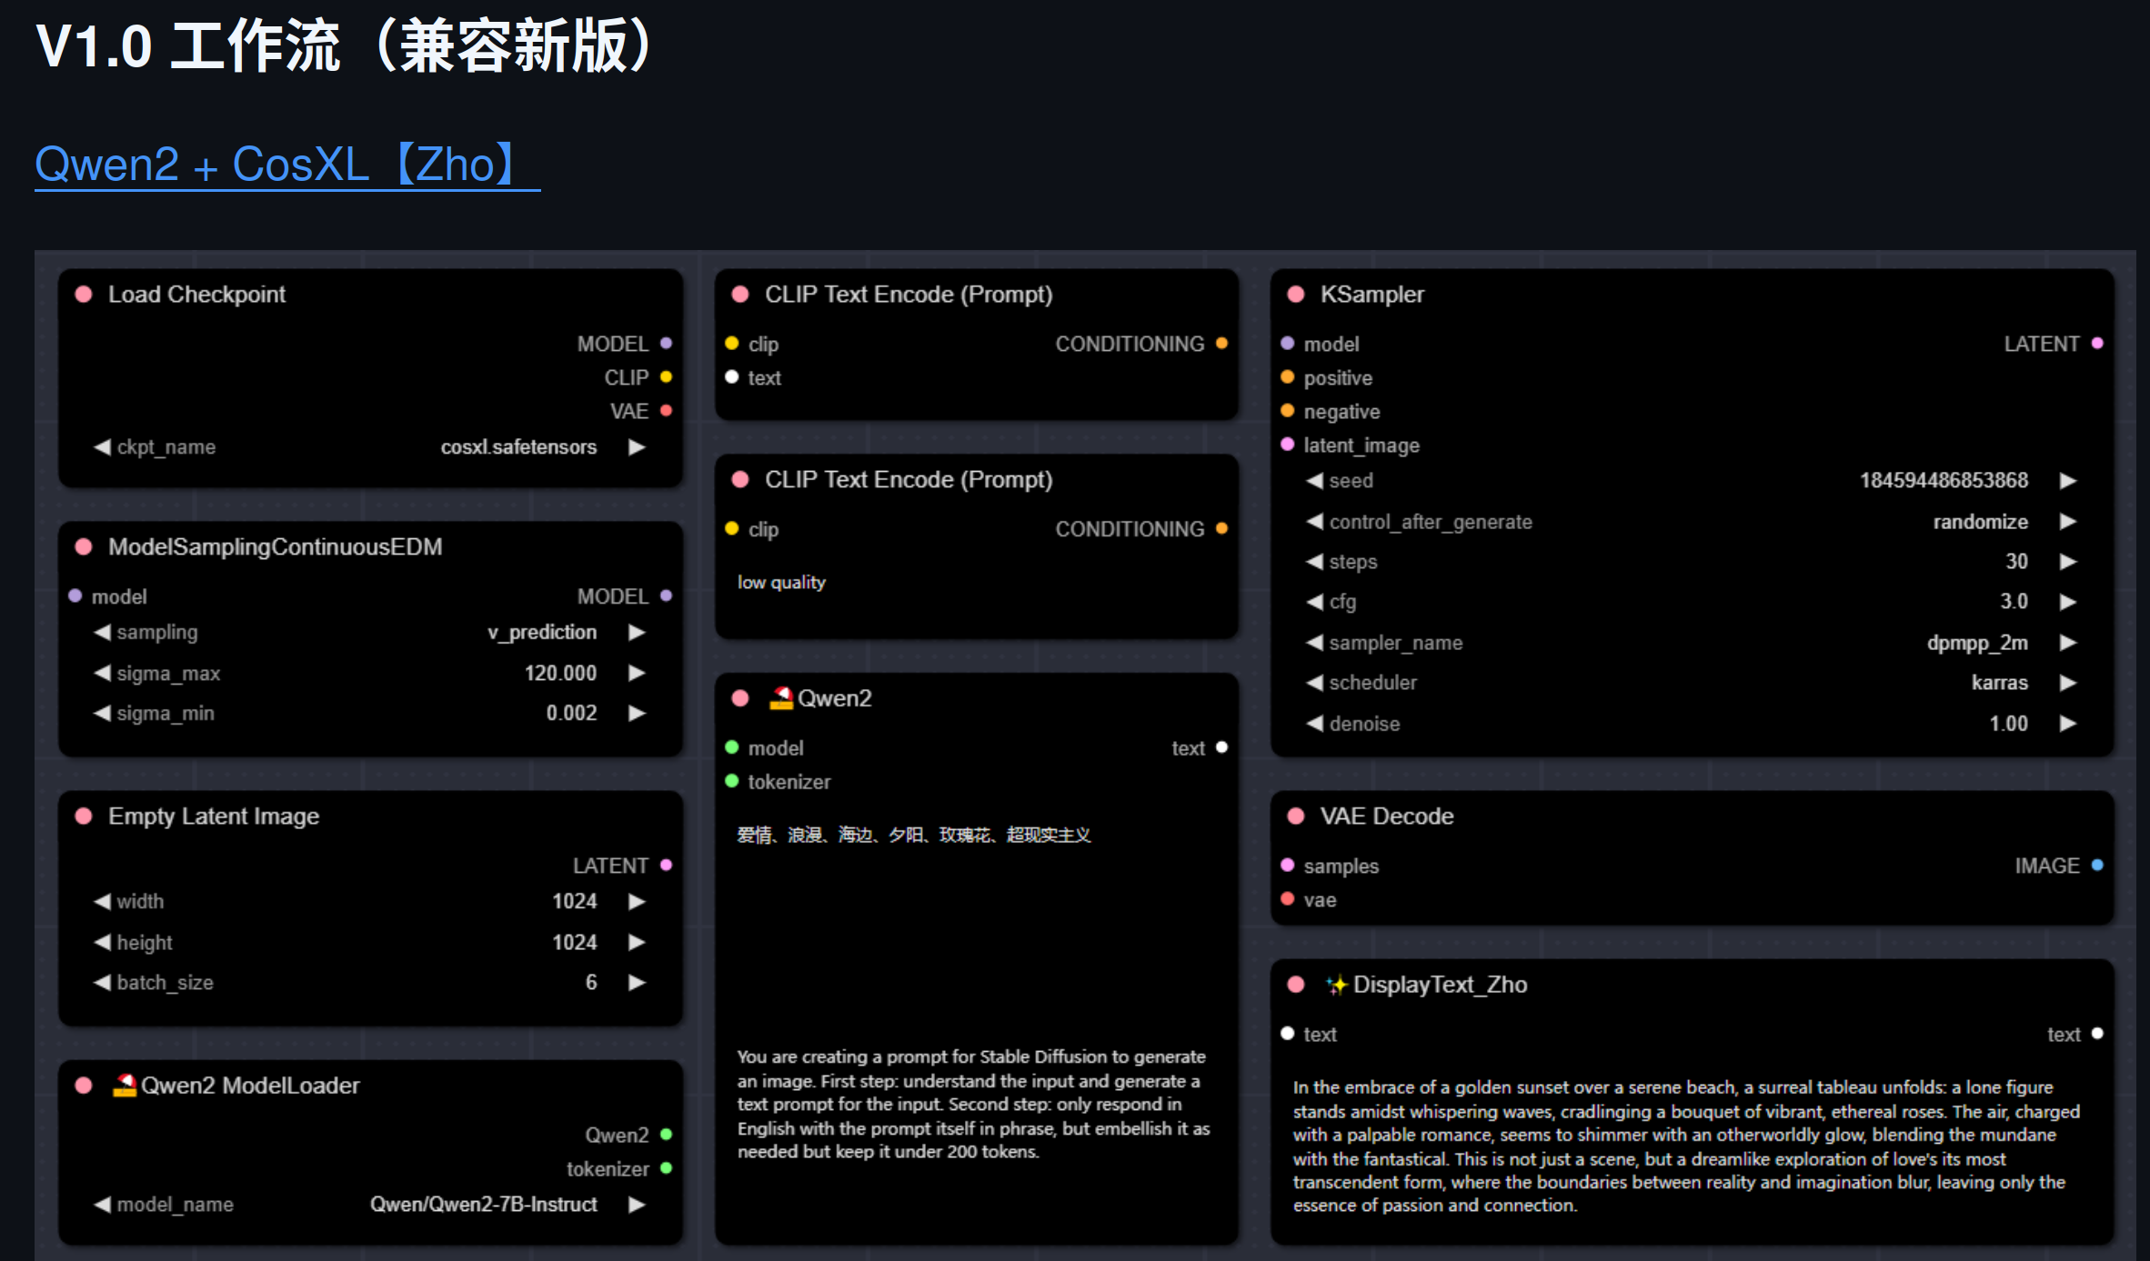Click the CLIP output port on Load Checkpoint

click(x=667, y=377)
